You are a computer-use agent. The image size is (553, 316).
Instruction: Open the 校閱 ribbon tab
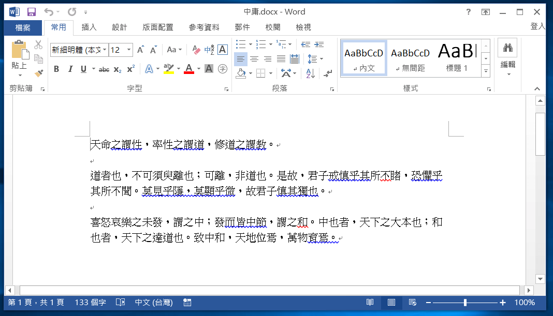(272, 27)
